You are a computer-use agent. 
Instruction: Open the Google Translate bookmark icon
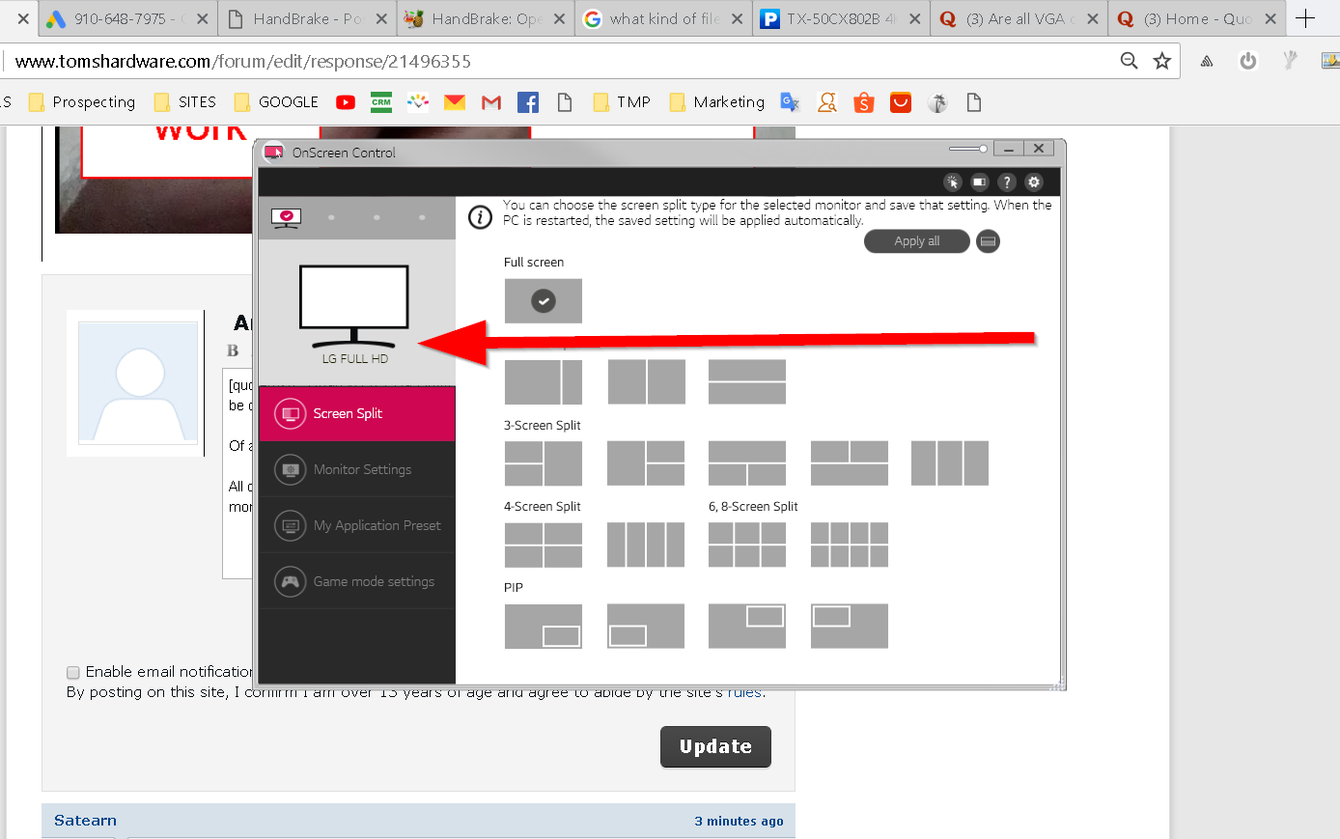(790, 102)
